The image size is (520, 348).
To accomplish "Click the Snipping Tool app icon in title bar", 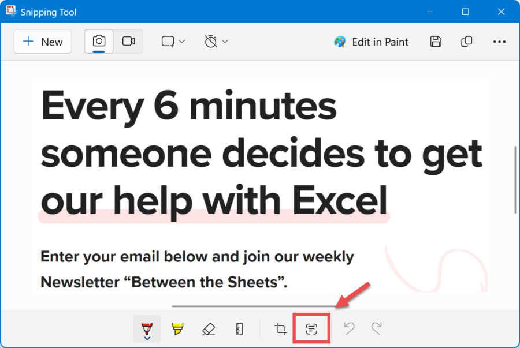I will pyautogui.click(x=11, y=12).
